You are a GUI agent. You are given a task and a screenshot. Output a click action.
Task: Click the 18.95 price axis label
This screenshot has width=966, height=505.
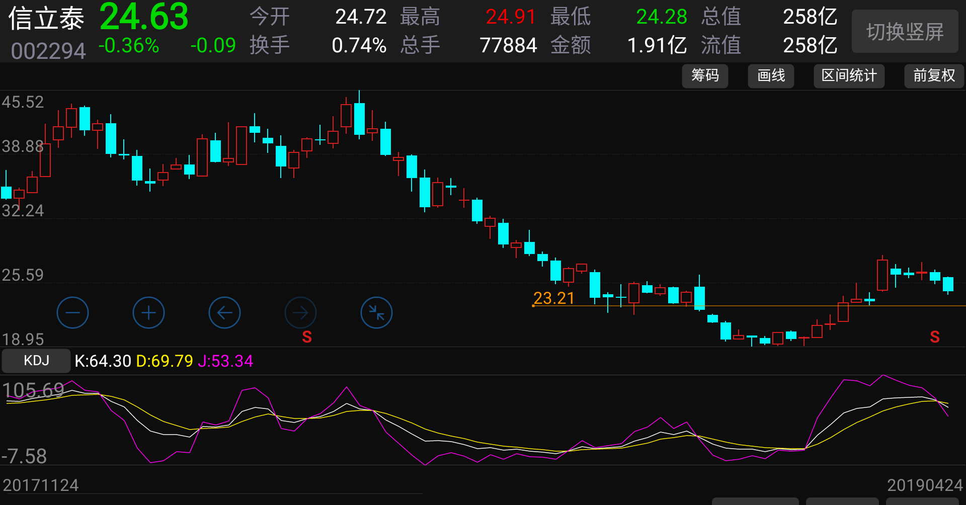click(23, 339)
